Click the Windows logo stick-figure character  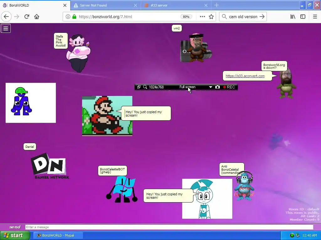click(122, 190)
